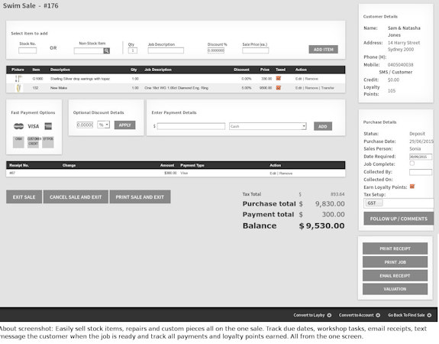Click the Convert to Layby arrow icon
The height and width of the screenshot is (344, 439).
coord(329,315)
